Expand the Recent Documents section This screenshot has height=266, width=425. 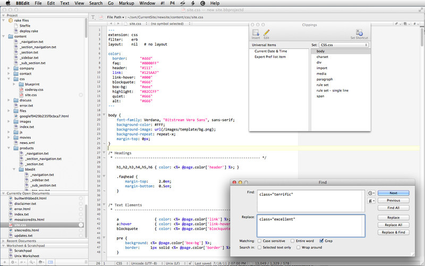3,241
